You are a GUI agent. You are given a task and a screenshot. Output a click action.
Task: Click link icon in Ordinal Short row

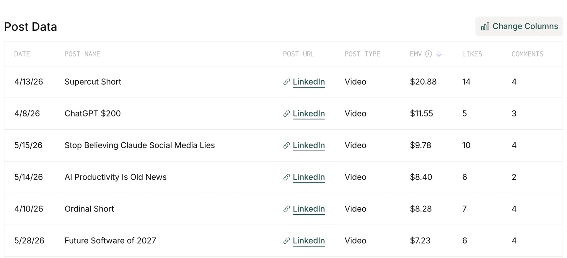[286, 209]
